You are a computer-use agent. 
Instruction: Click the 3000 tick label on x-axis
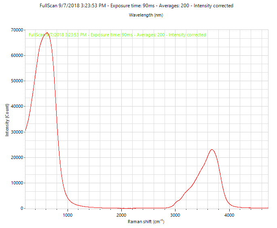pos(175,215)
